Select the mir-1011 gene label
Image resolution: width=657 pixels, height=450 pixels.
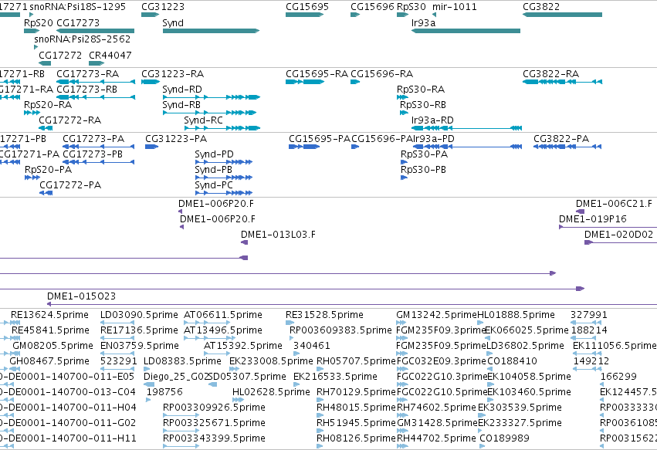tap(454, 7)
